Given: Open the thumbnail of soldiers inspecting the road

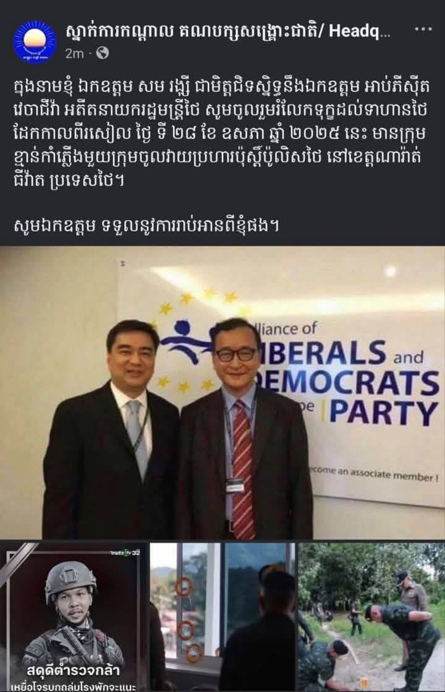Looking at the screenshot, I should [x=372, y=617].
